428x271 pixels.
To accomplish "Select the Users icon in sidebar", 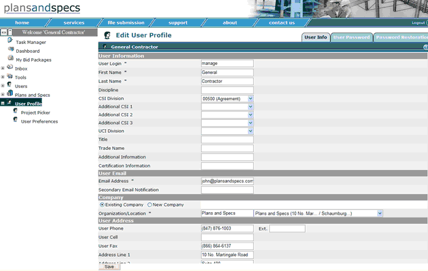I will (10, 84).
